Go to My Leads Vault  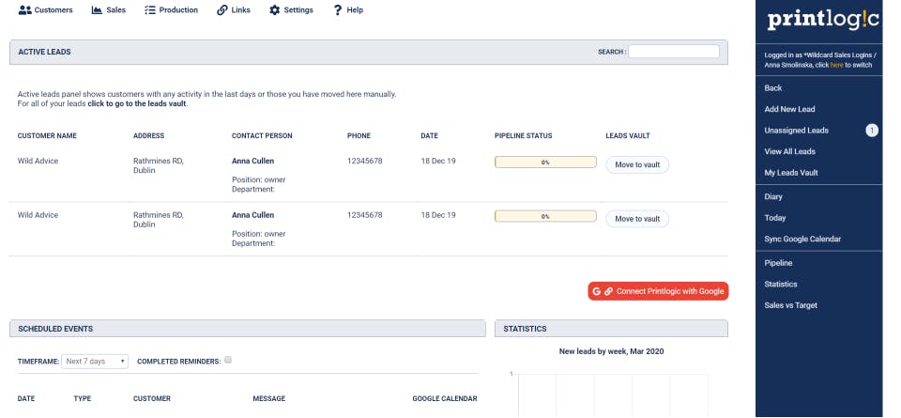pyautogui.click(x=791, y=173)
